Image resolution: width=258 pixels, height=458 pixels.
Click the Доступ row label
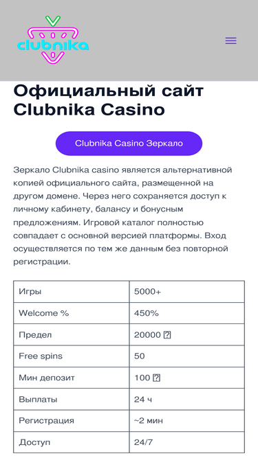34,442
